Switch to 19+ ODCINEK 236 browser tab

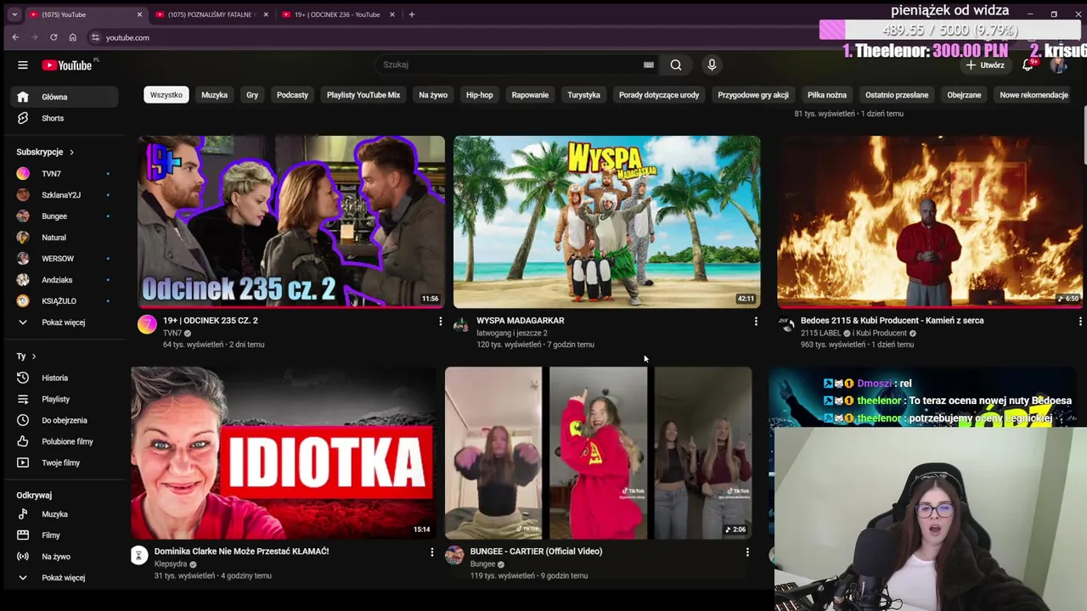point(336,14)
